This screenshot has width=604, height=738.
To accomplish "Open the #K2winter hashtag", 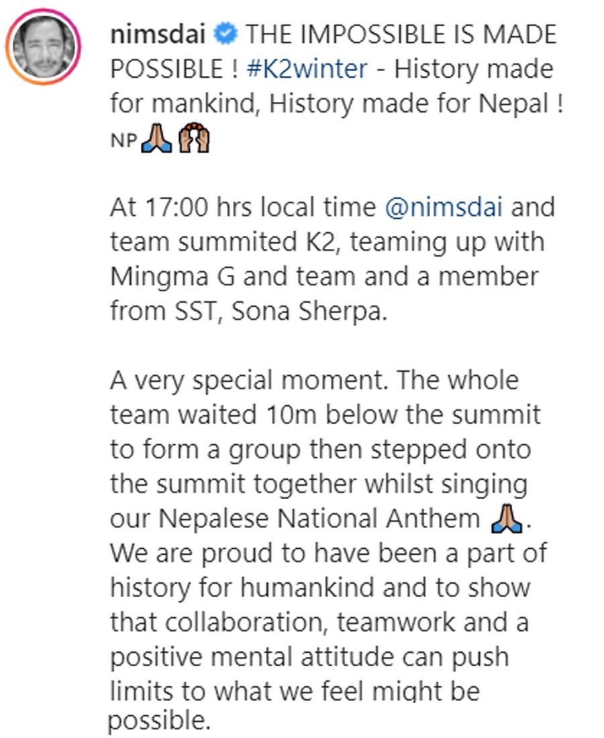I will click(x=307, y=69).
